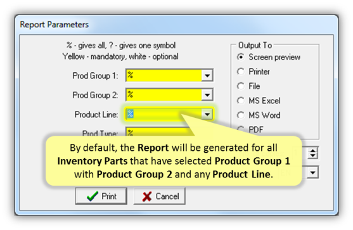
Task: Open the language dropdown below copies stepper
Action: (312, 172)
